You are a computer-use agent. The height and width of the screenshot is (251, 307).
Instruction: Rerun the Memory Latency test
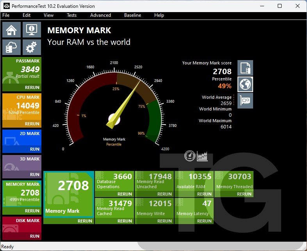204,221
